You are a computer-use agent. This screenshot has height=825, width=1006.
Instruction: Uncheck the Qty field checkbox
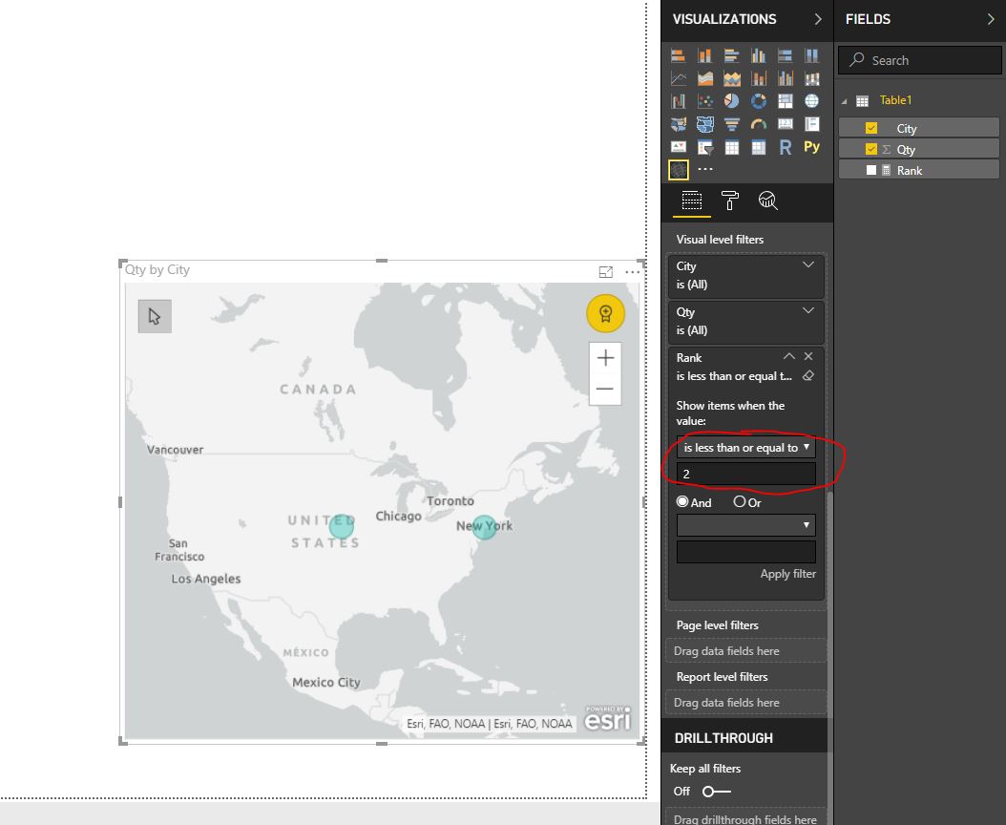[870, 149]
